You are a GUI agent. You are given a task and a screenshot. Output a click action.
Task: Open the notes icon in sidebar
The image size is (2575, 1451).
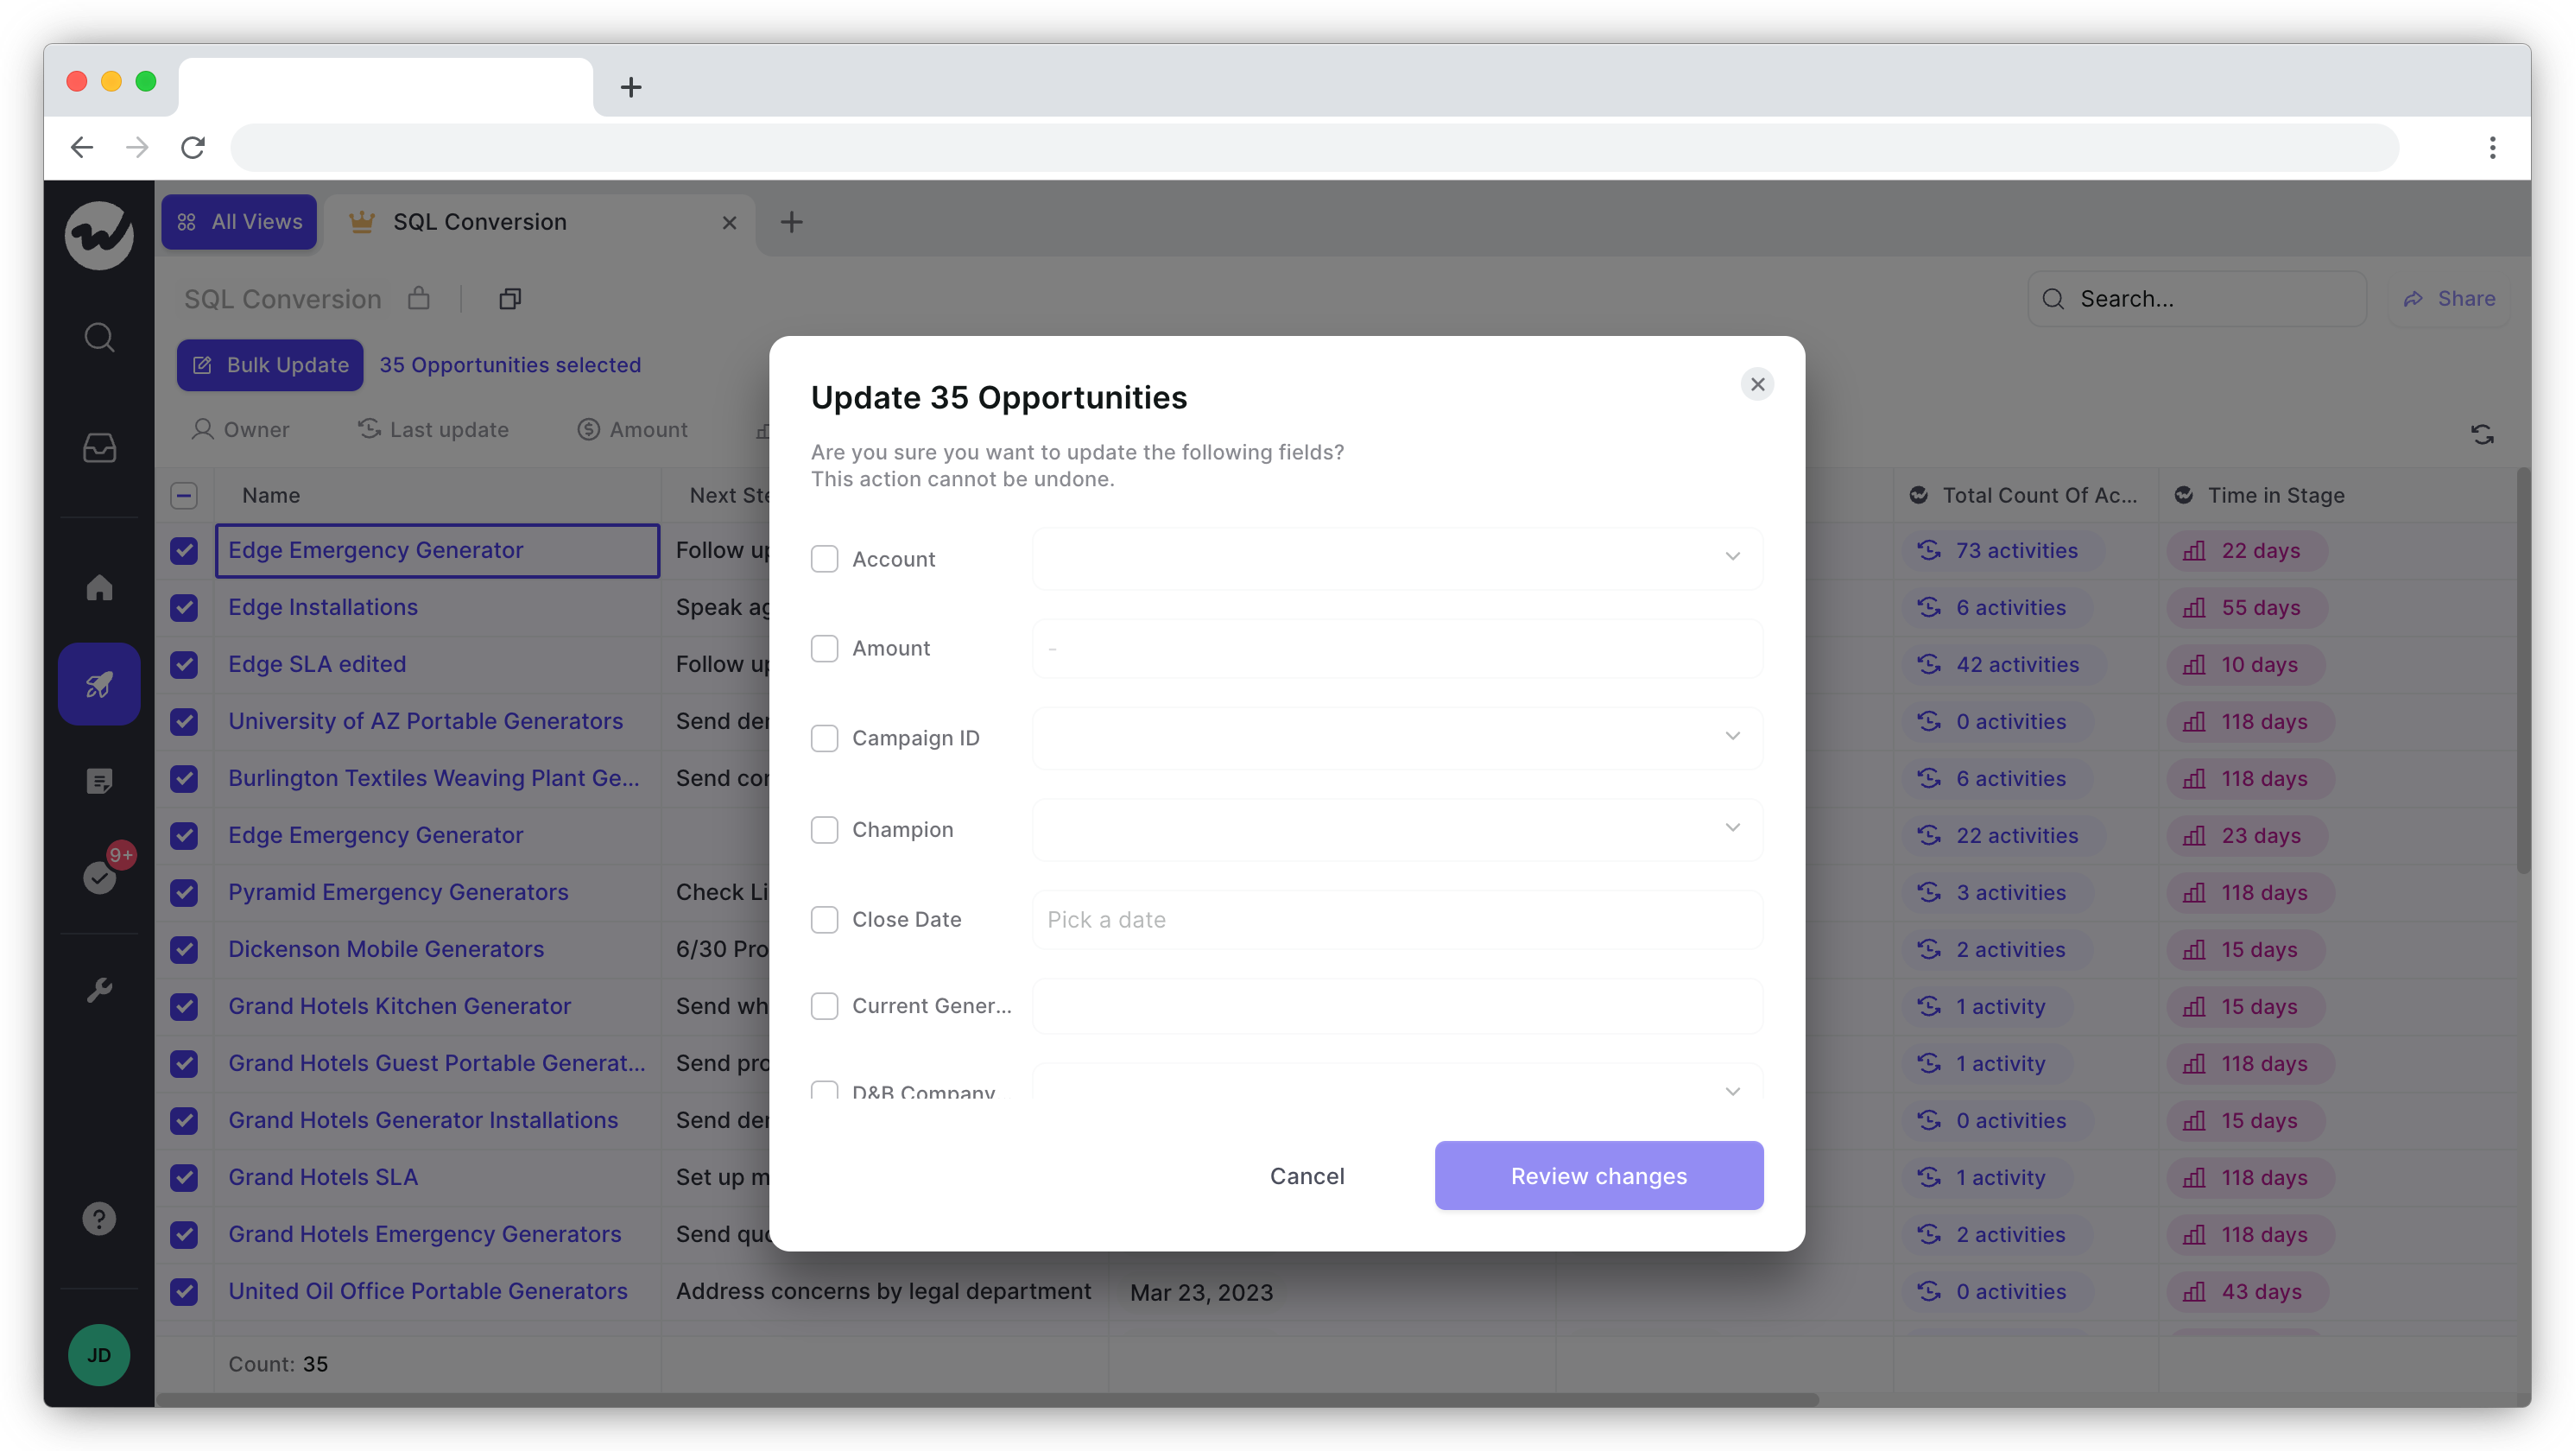tap(99, 781)
